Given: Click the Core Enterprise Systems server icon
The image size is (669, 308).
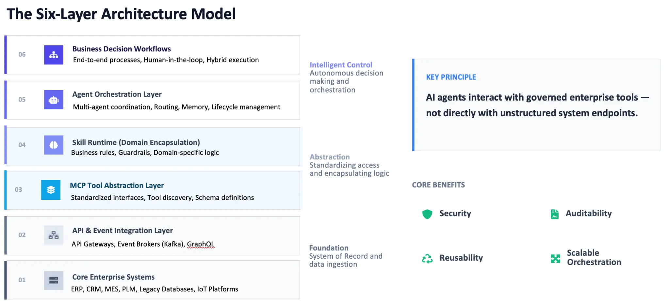Looking at the screenshot, I should (54, 280).
